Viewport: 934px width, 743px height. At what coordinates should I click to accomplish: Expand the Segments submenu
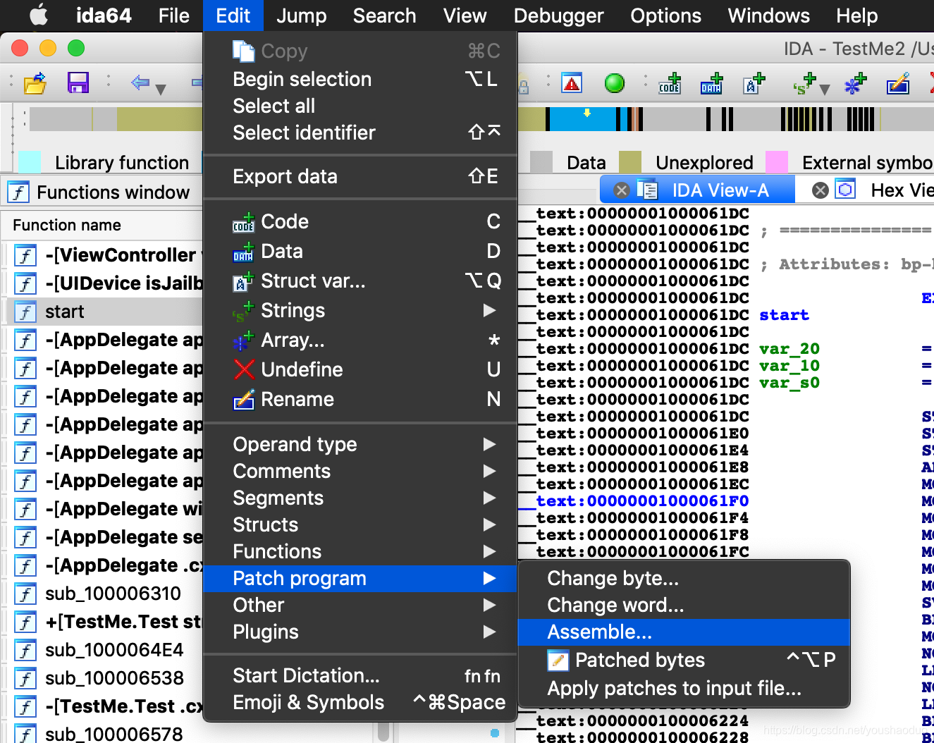[490, 498]
